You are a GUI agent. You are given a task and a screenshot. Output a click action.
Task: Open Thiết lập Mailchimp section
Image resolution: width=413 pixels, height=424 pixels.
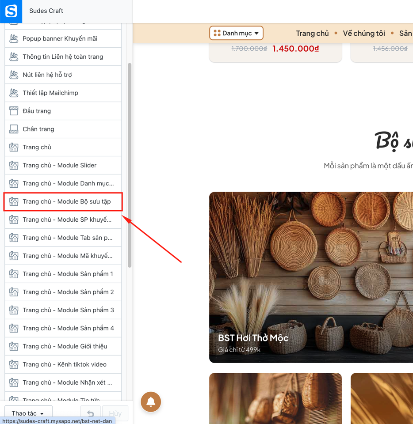63,93
